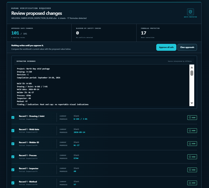
Task: Click the Source interpreted by note
Action: point(180,61)
